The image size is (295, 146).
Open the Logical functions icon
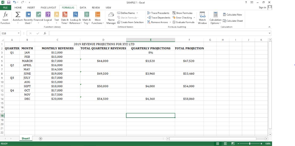pyautogui.click(x=48, y=15)
